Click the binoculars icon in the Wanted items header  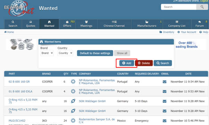tap(41, 42)
